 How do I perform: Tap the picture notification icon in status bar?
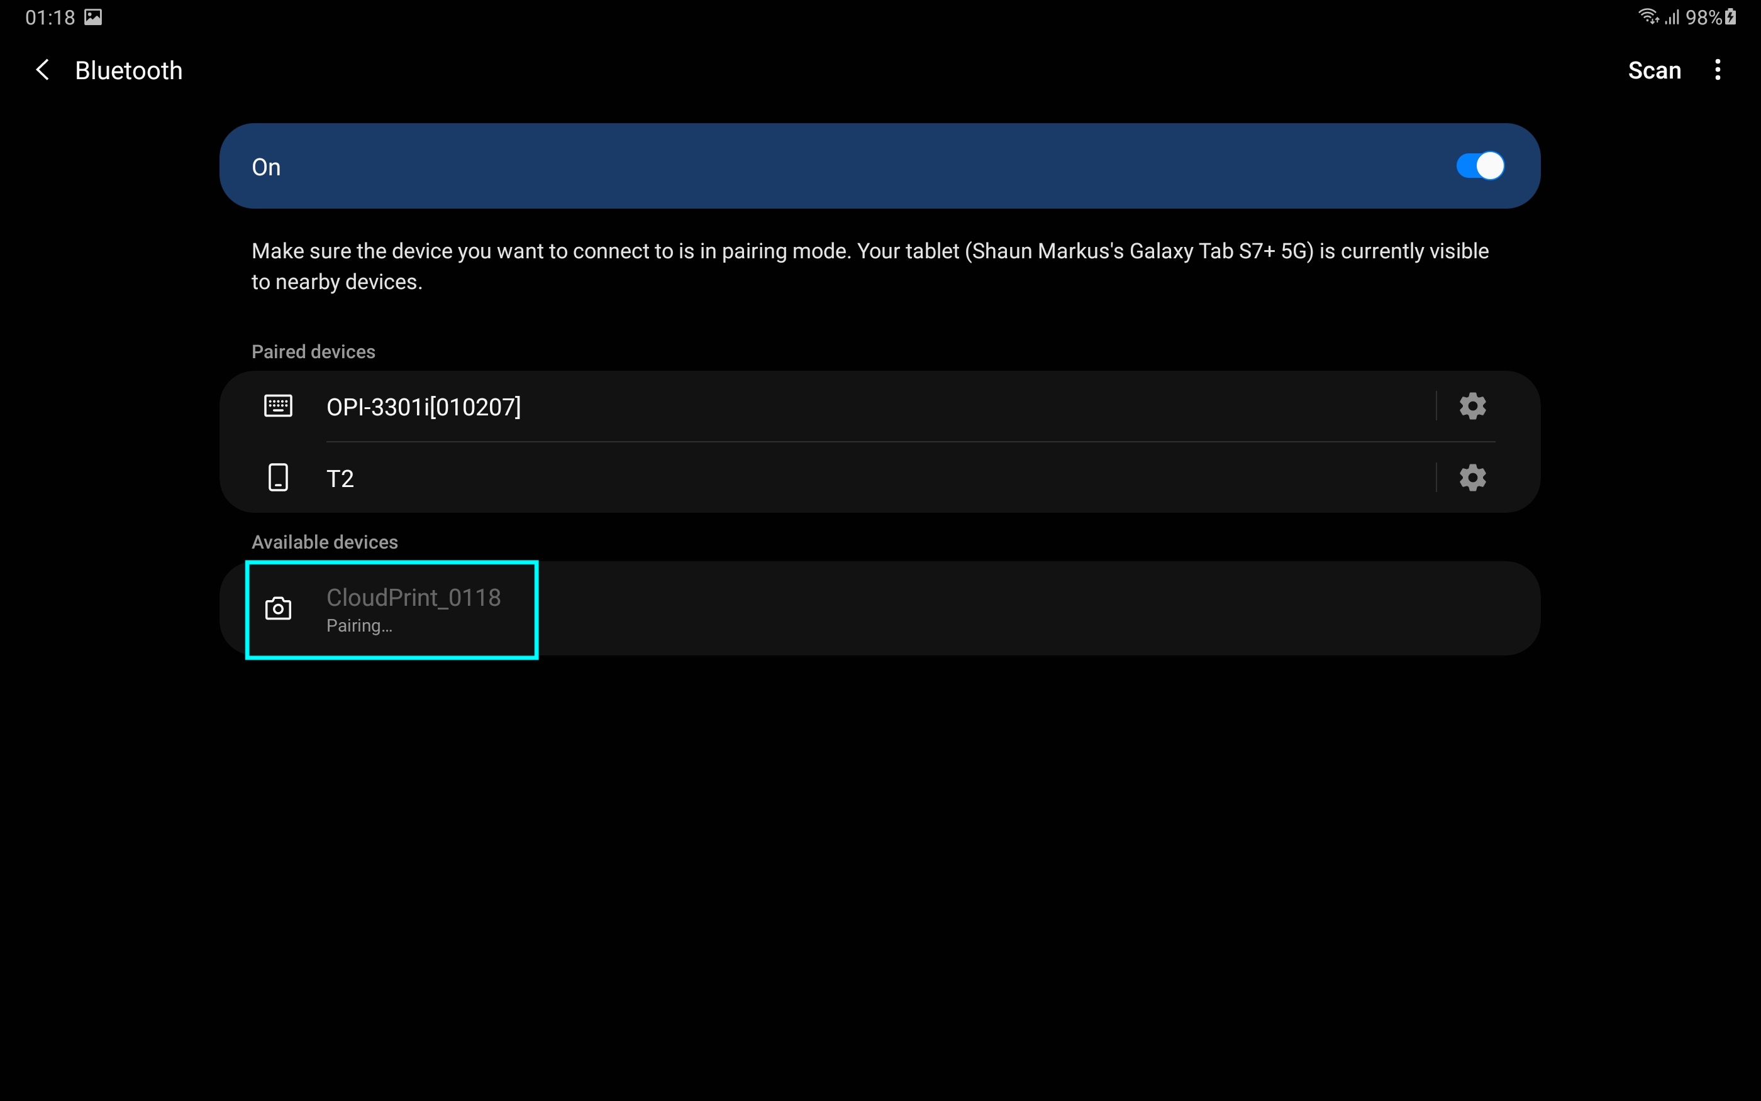pyautogui.click(x=93, y=17)
